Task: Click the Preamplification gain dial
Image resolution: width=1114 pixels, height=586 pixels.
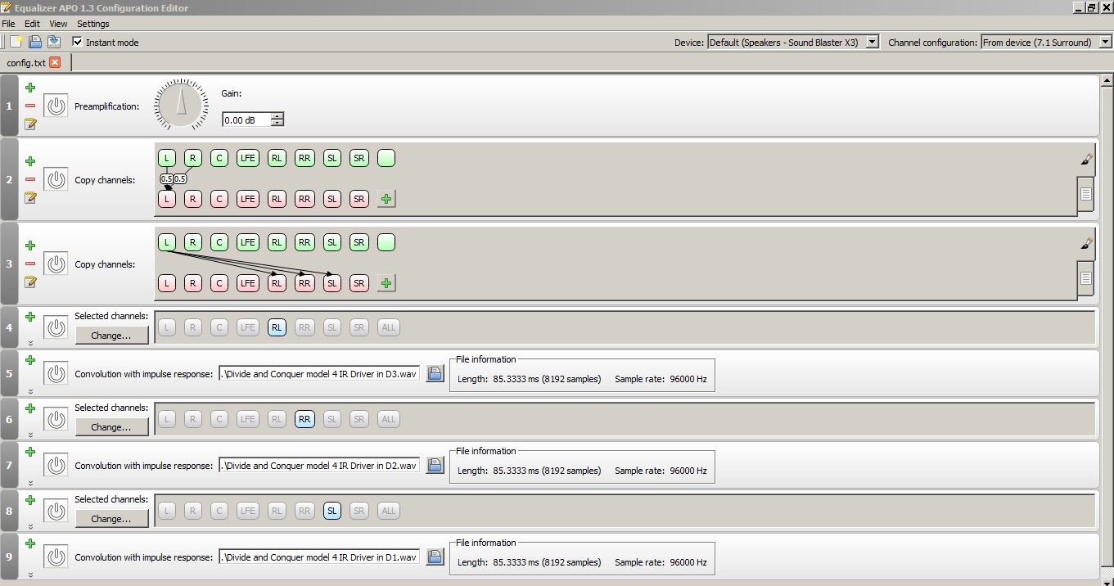Action: (x=181, y=105)
